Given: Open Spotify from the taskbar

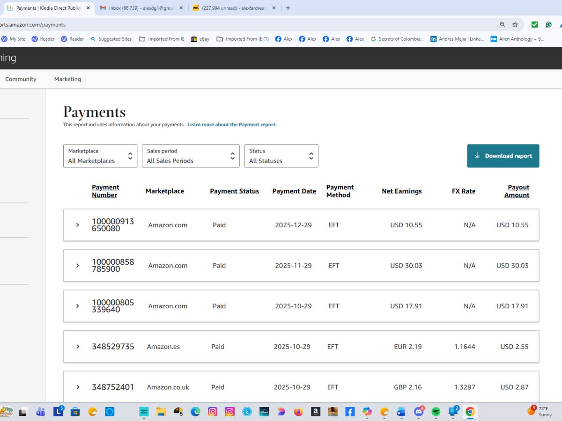Looking at the screenshot, I should coord(436,412).
